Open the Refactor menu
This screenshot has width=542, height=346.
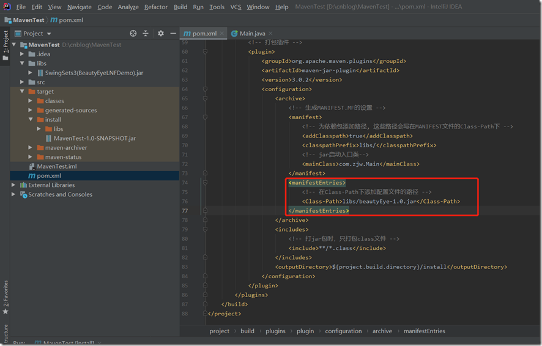pyautogui.click(x=156, y=7)
